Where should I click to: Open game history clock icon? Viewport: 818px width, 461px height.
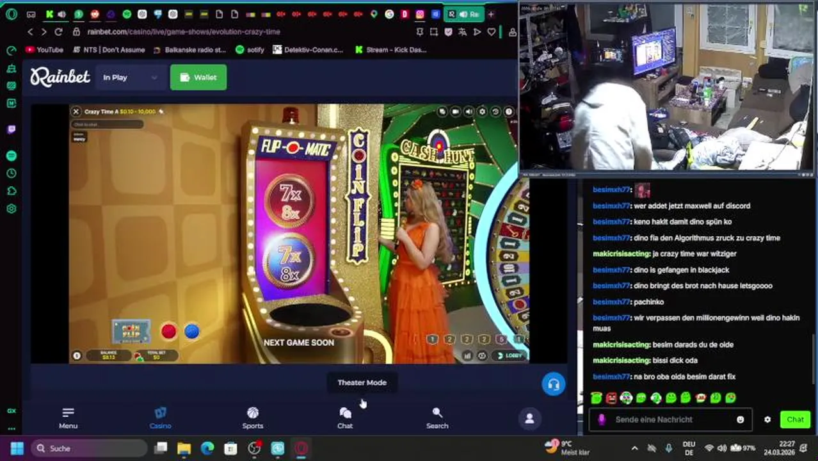pyautogui.click(x=495, y=111)
